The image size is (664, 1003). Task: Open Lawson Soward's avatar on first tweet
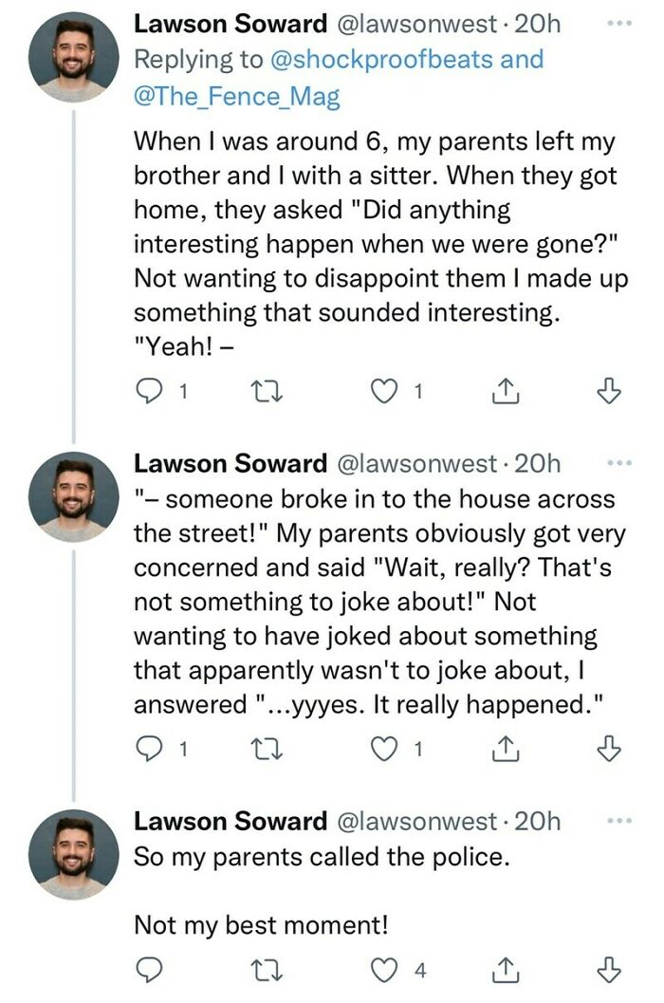(74, 57)
